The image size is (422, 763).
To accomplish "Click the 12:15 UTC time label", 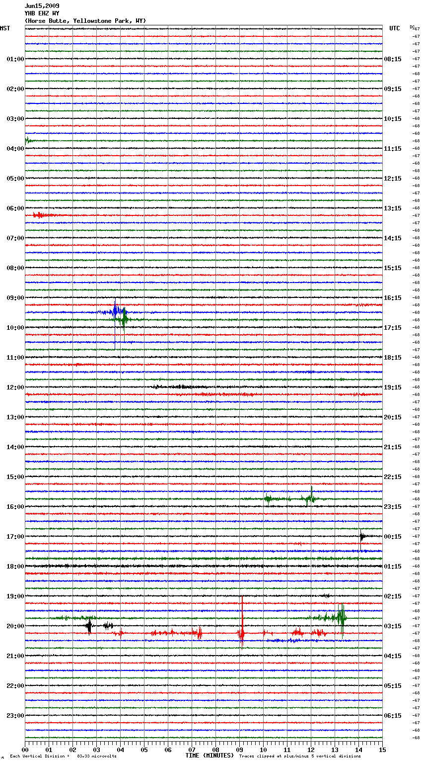I will (x=393, y=179).
